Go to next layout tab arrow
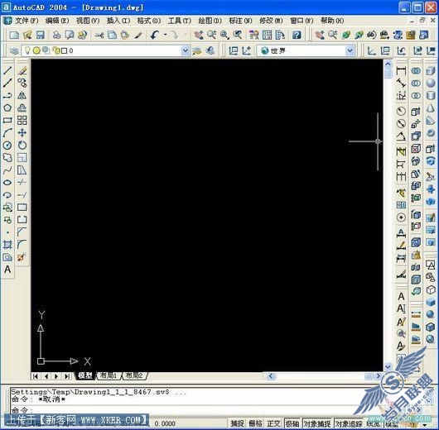Image resolution: width=439 pixels, height=430 pixels. 56,376
